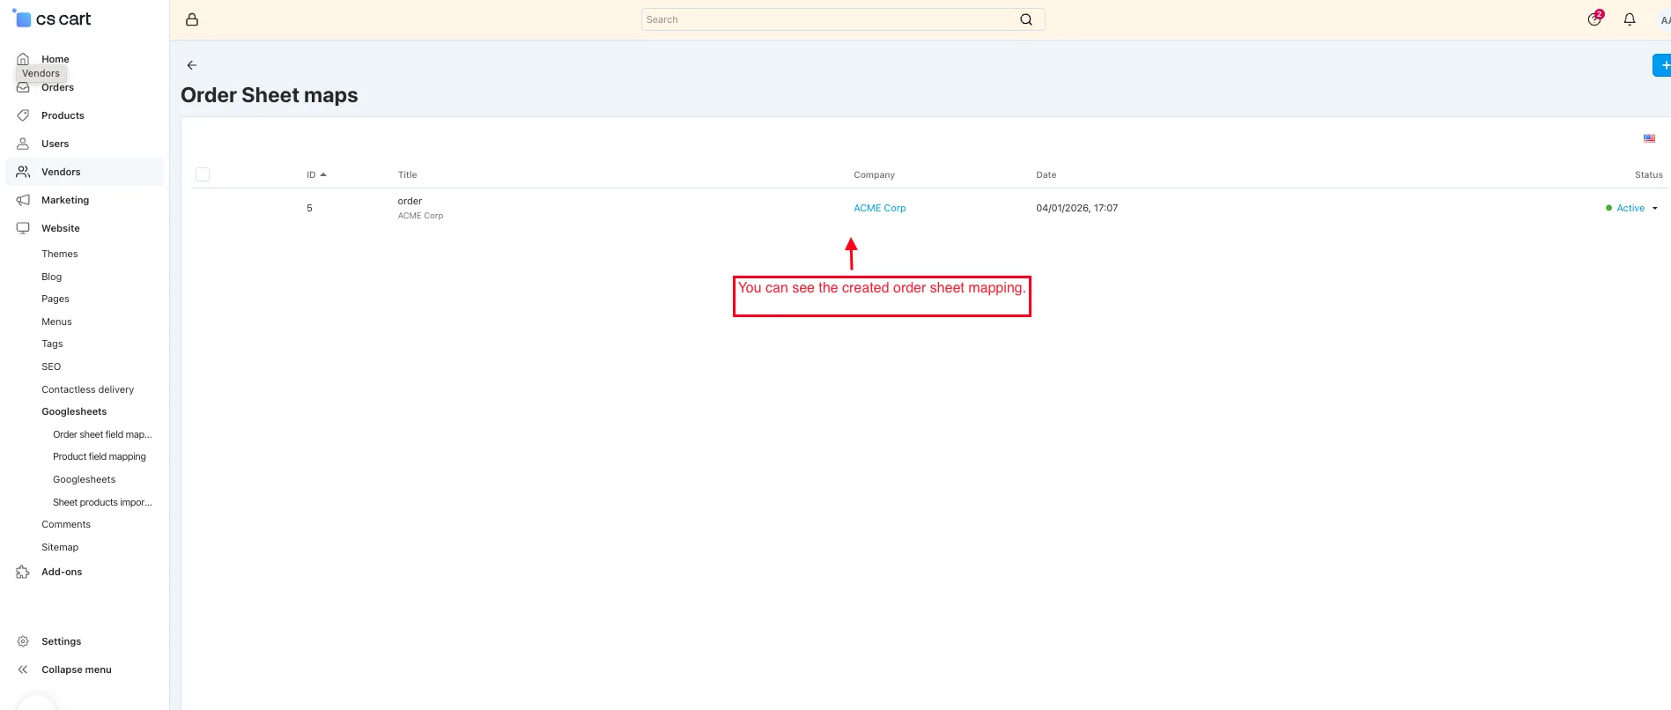The width and height of the screenshot is (1671, 710).
Task: Tick the select-all checkbox in table header
Action: 203,174
